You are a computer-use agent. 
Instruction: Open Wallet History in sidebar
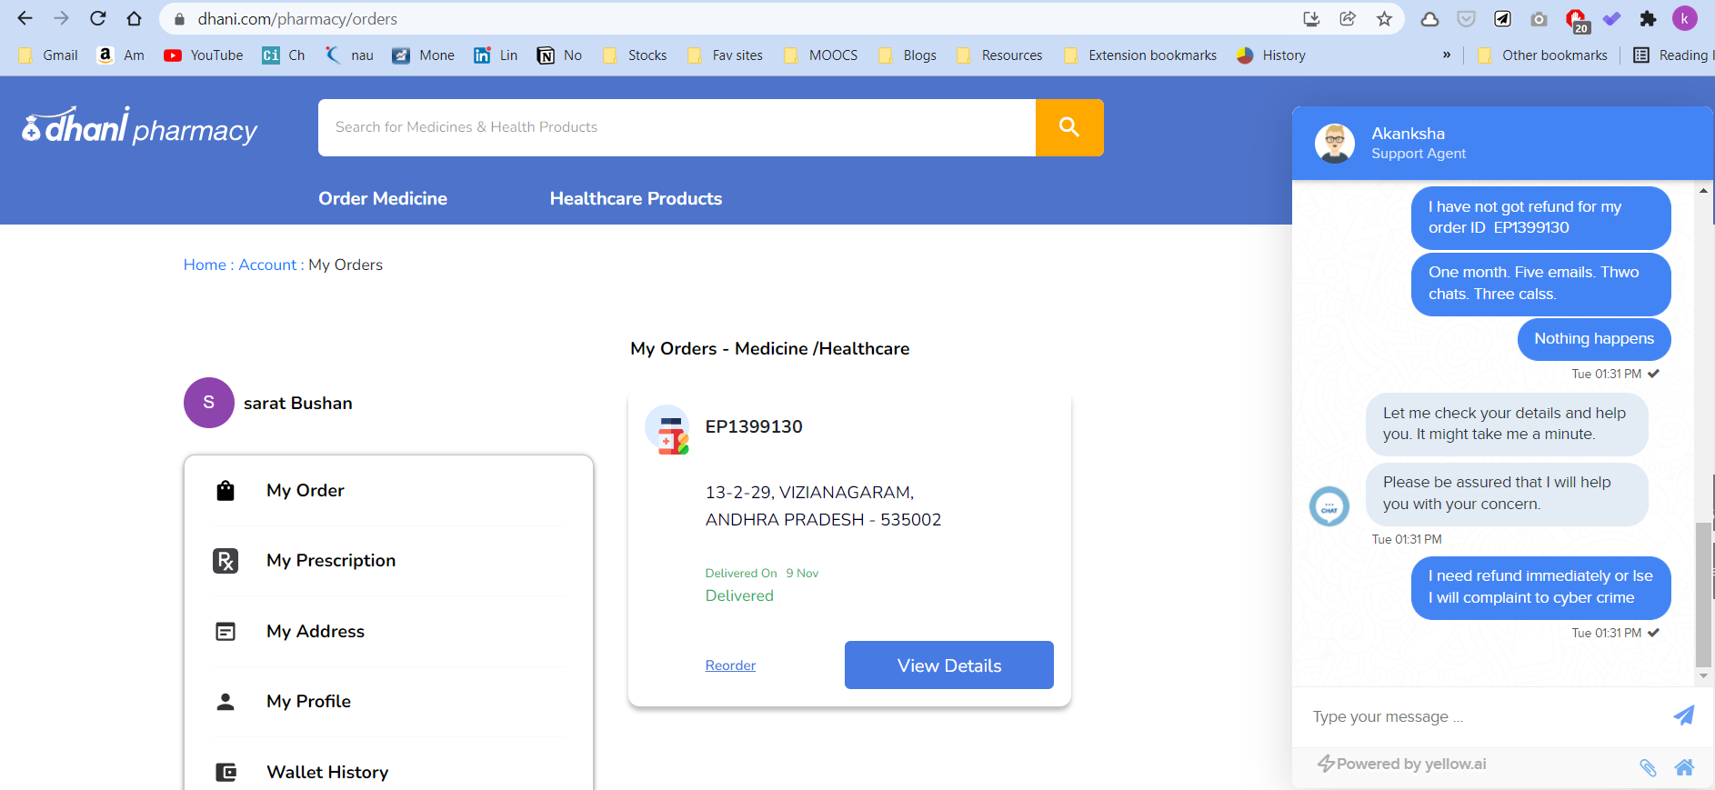[327, 772]
